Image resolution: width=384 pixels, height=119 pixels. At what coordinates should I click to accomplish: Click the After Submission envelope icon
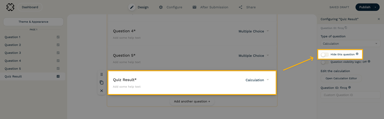tap(194, 7)
